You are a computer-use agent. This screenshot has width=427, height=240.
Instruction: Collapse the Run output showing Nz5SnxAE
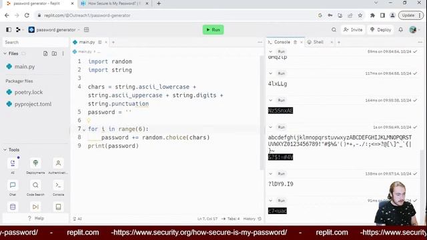tap(270, 101)
